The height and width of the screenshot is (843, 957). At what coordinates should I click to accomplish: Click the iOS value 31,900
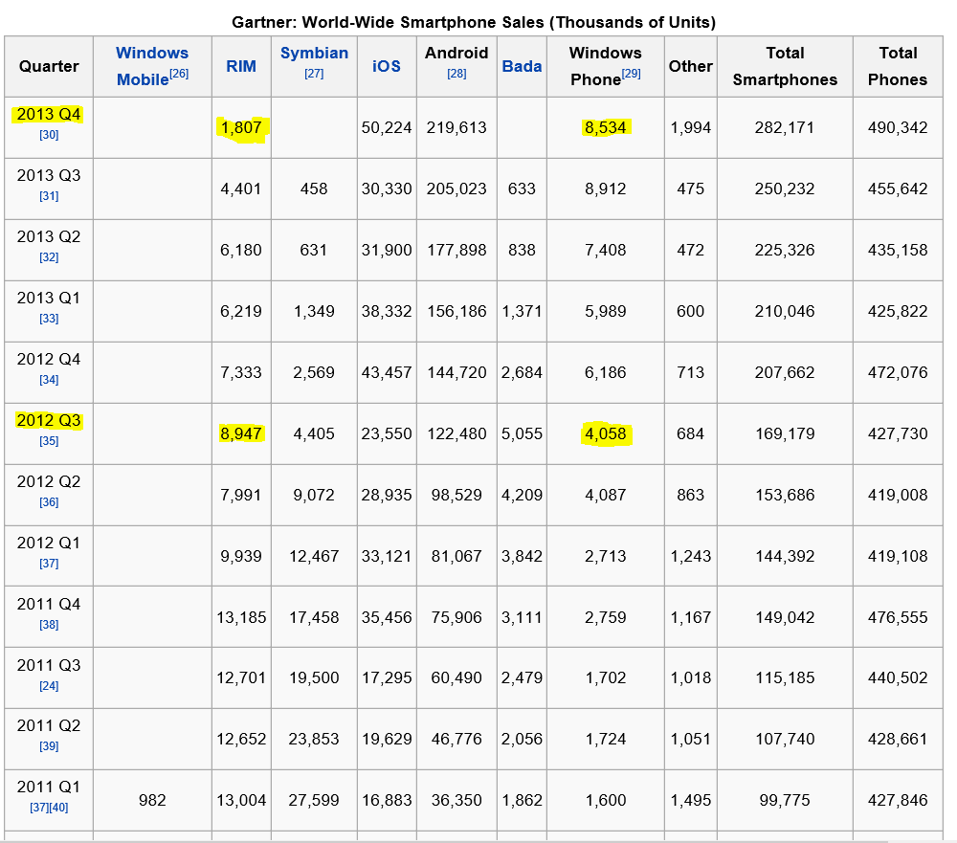pos(387,251)
